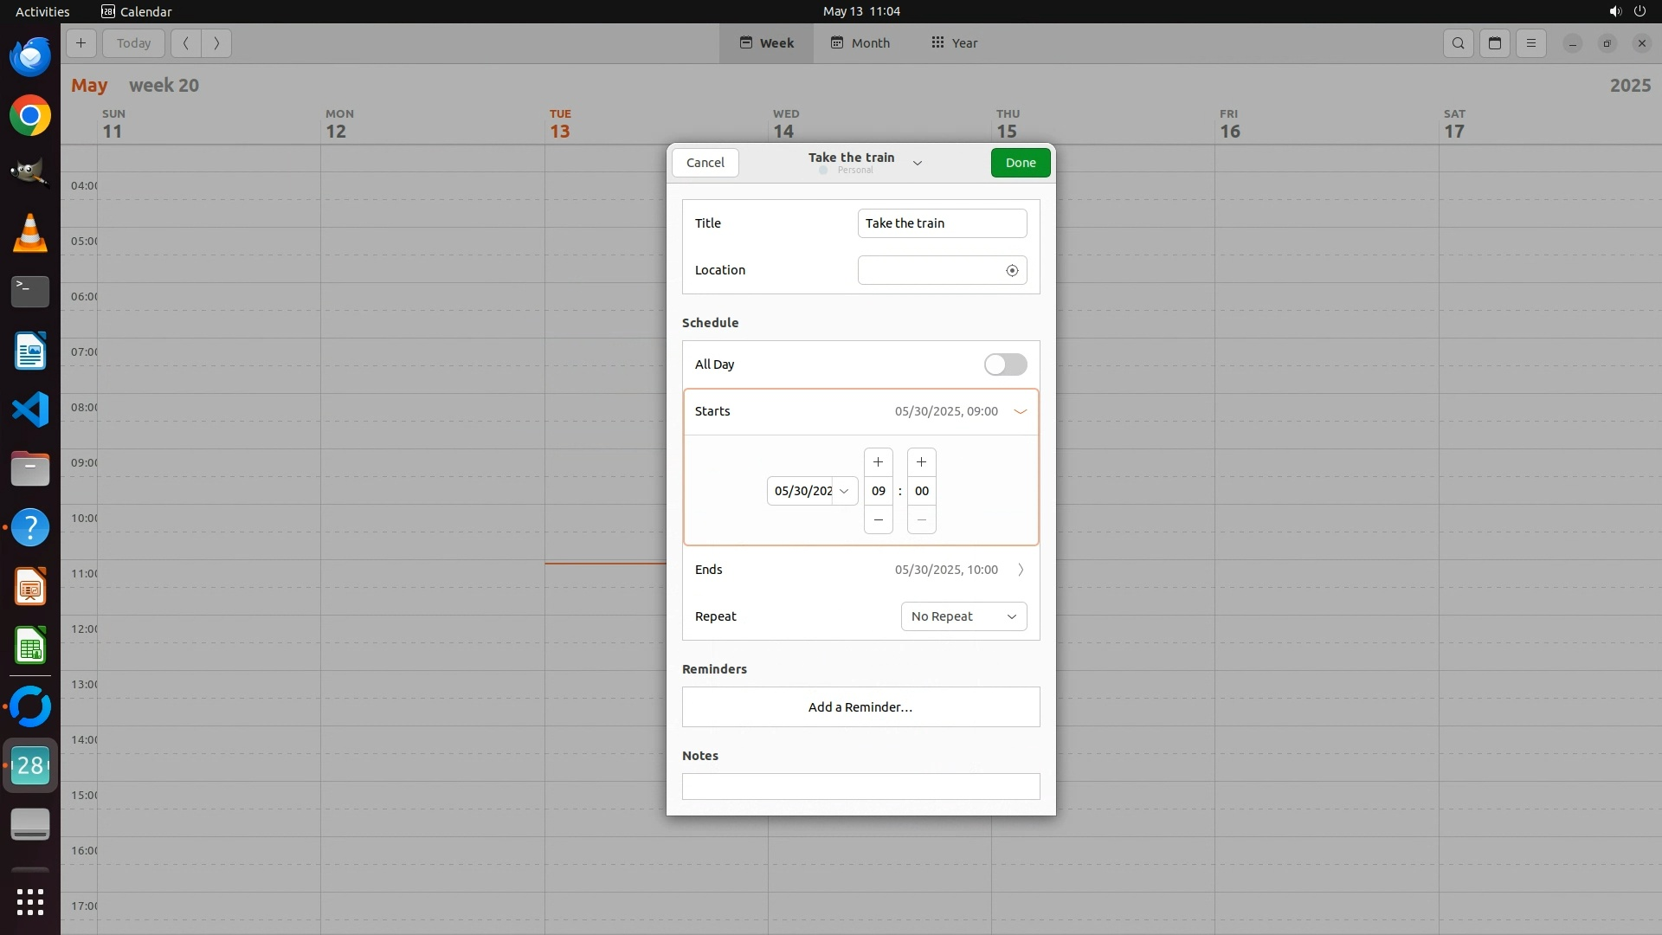The width and height of the screenshot is (1662, 935).
Task: Open the Repeat dropdown set to No Repeat
Action: [963, 616]
